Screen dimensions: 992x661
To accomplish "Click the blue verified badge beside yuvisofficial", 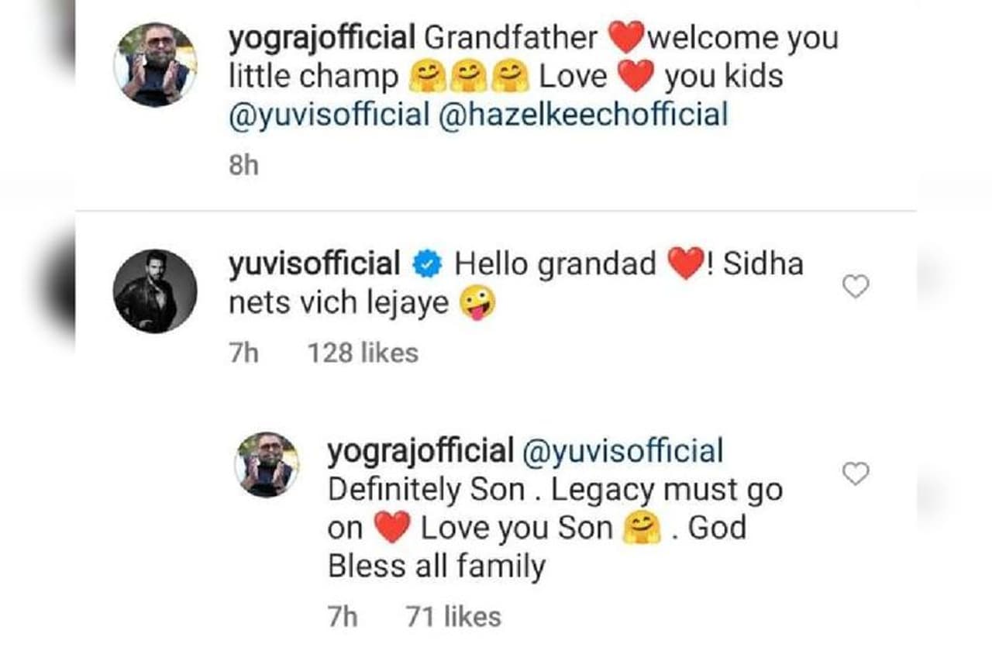I will click(427, 265).
